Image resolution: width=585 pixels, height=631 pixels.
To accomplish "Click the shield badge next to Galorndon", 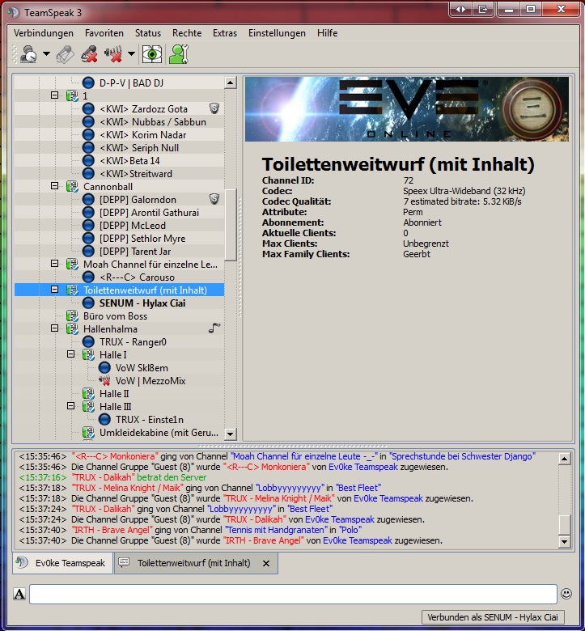I will [214, 199].
